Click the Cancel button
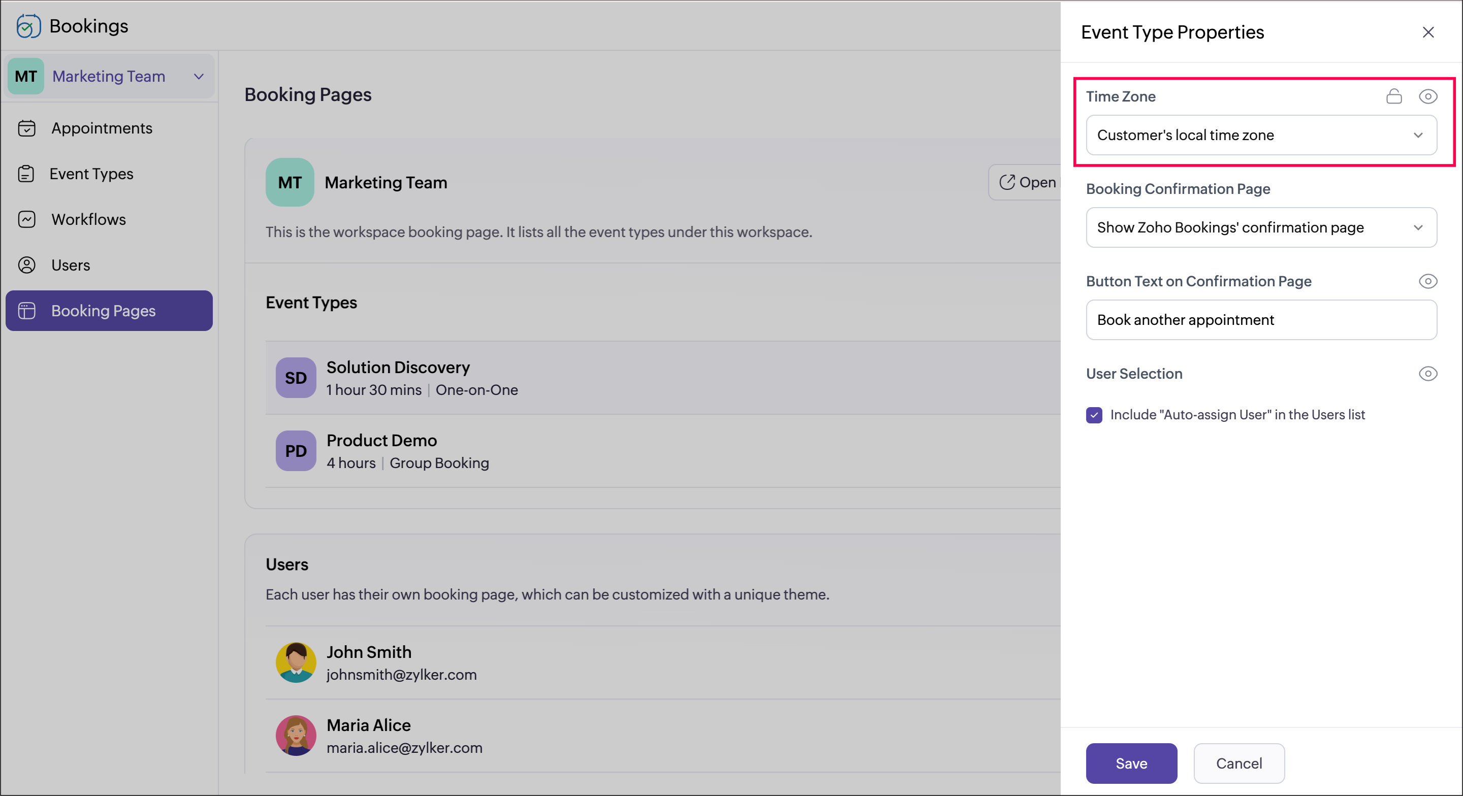The image size is (1463, 796). [1238, 763]
